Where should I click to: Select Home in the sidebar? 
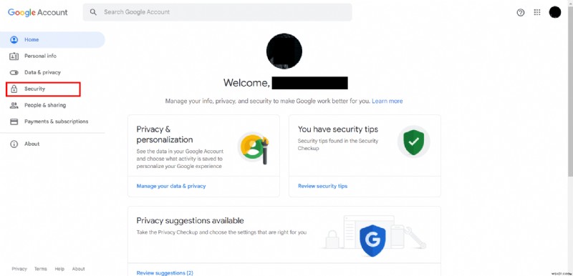pyautogui.click(x=52, y=40)
